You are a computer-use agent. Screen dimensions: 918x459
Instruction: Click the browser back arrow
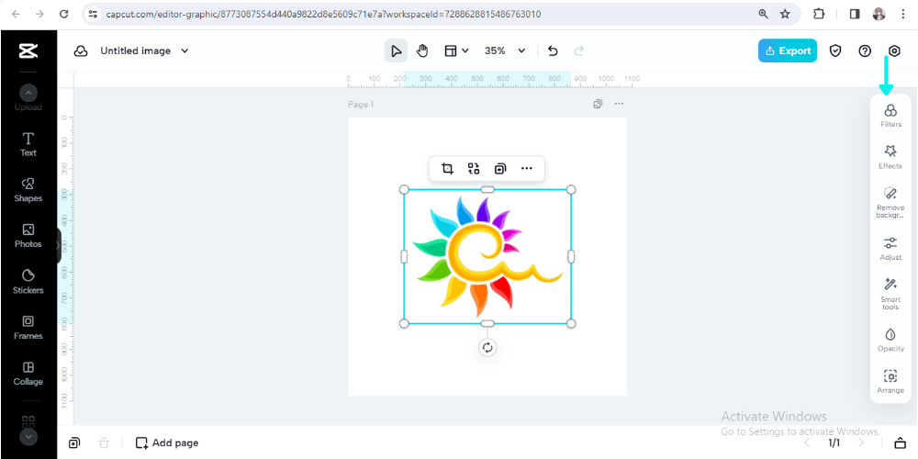[16, 14]
